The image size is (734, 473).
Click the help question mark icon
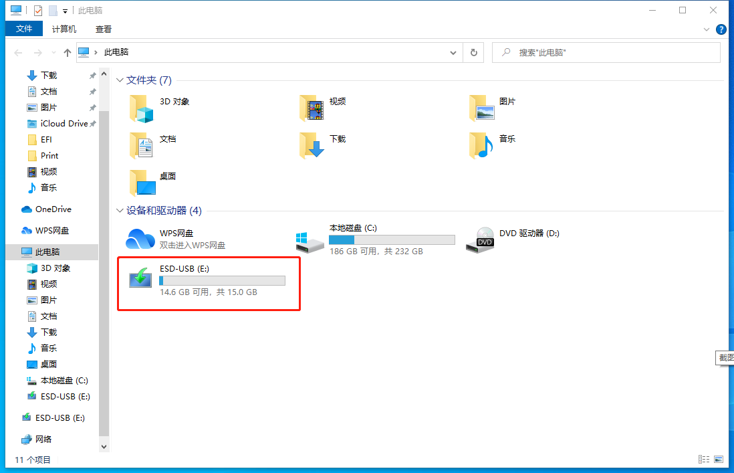[x=721, y=29]
